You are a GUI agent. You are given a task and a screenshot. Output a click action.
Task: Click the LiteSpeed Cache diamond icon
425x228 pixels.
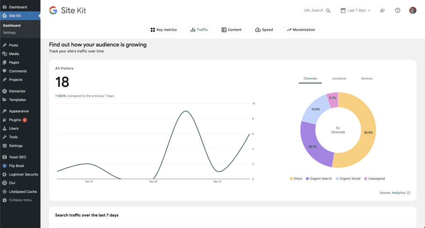tap(5, 192)
